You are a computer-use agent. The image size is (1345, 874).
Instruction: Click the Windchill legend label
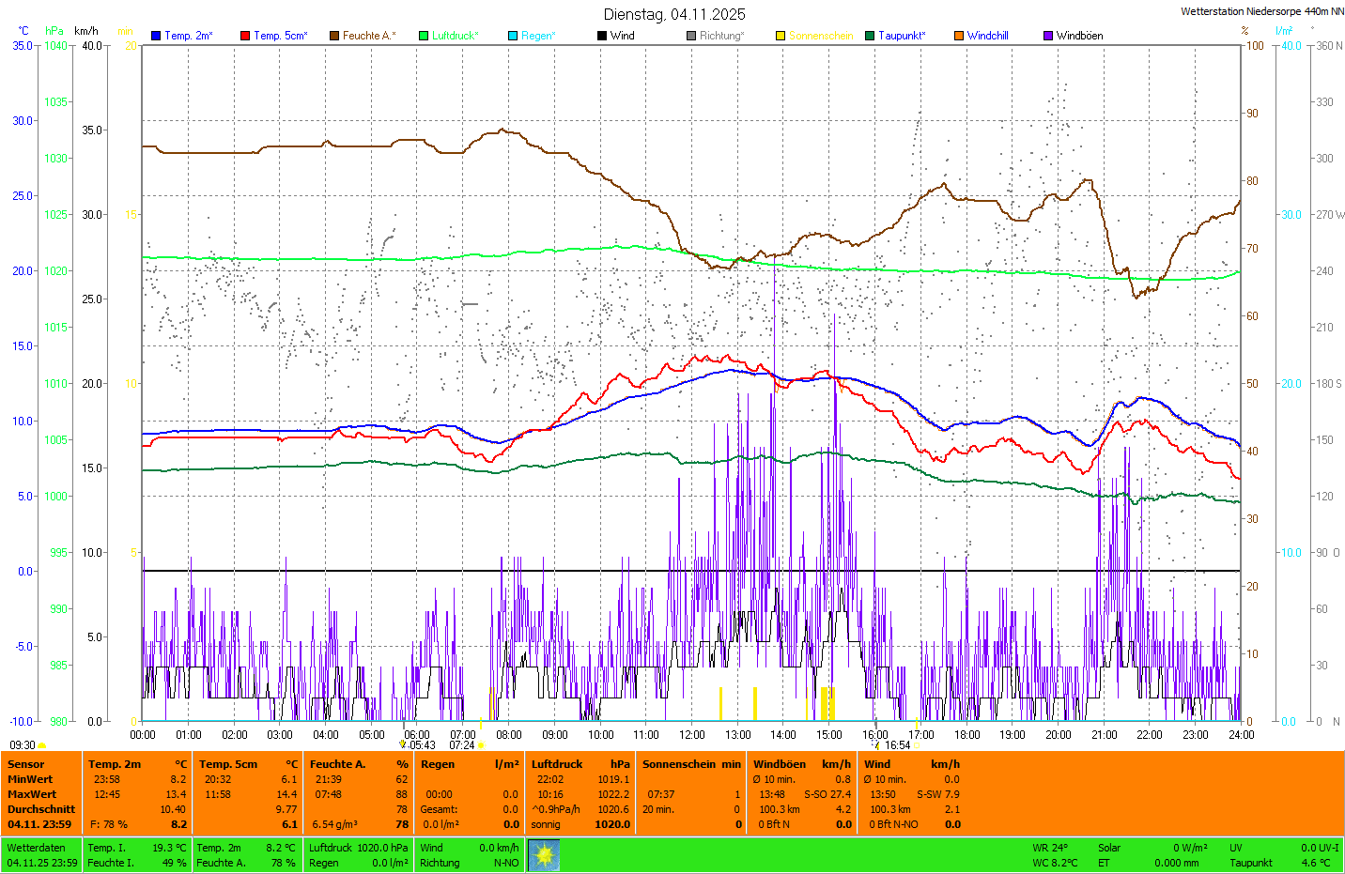(x=987, y=36)
